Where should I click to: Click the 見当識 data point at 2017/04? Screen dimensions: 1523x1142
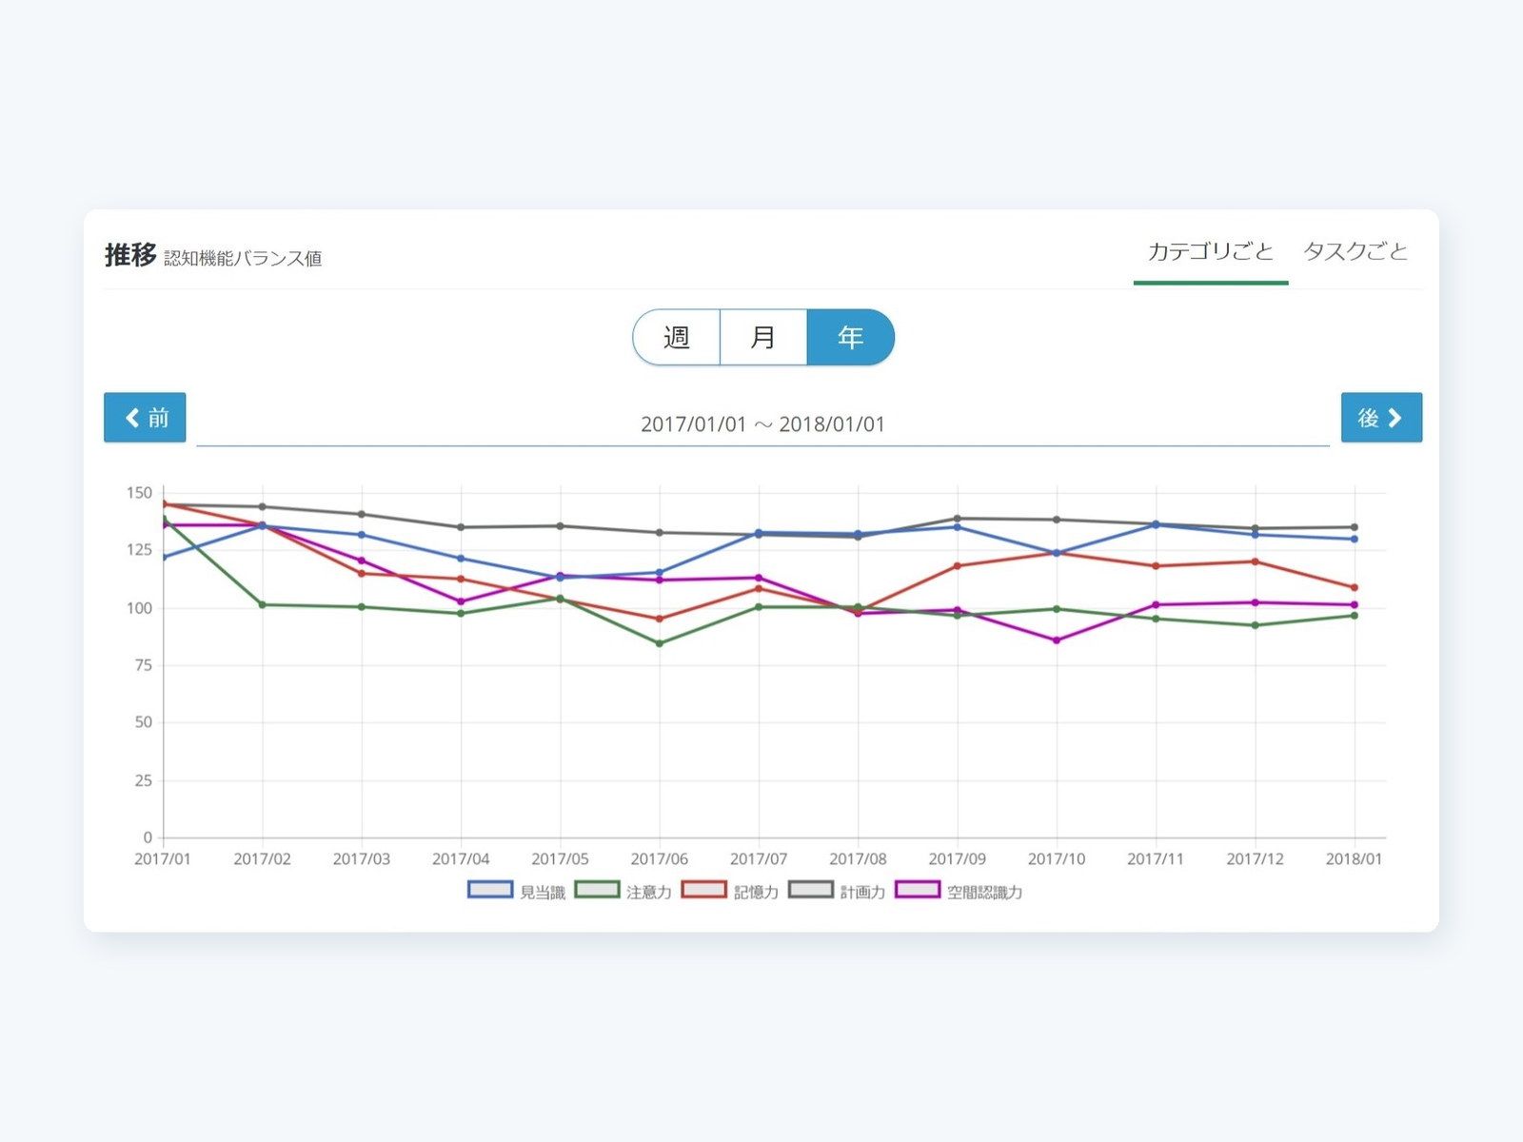click(461, 559)
